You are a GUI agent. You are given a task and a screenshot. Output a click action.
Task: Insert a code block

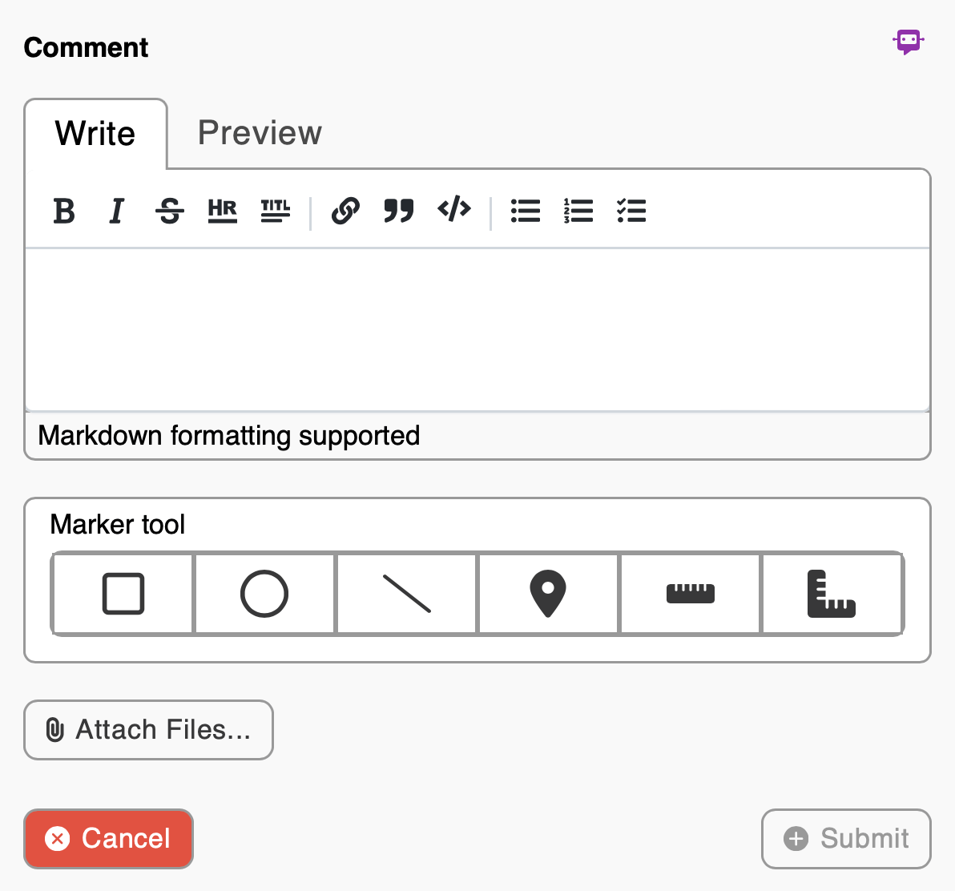[x=454, y=211]
